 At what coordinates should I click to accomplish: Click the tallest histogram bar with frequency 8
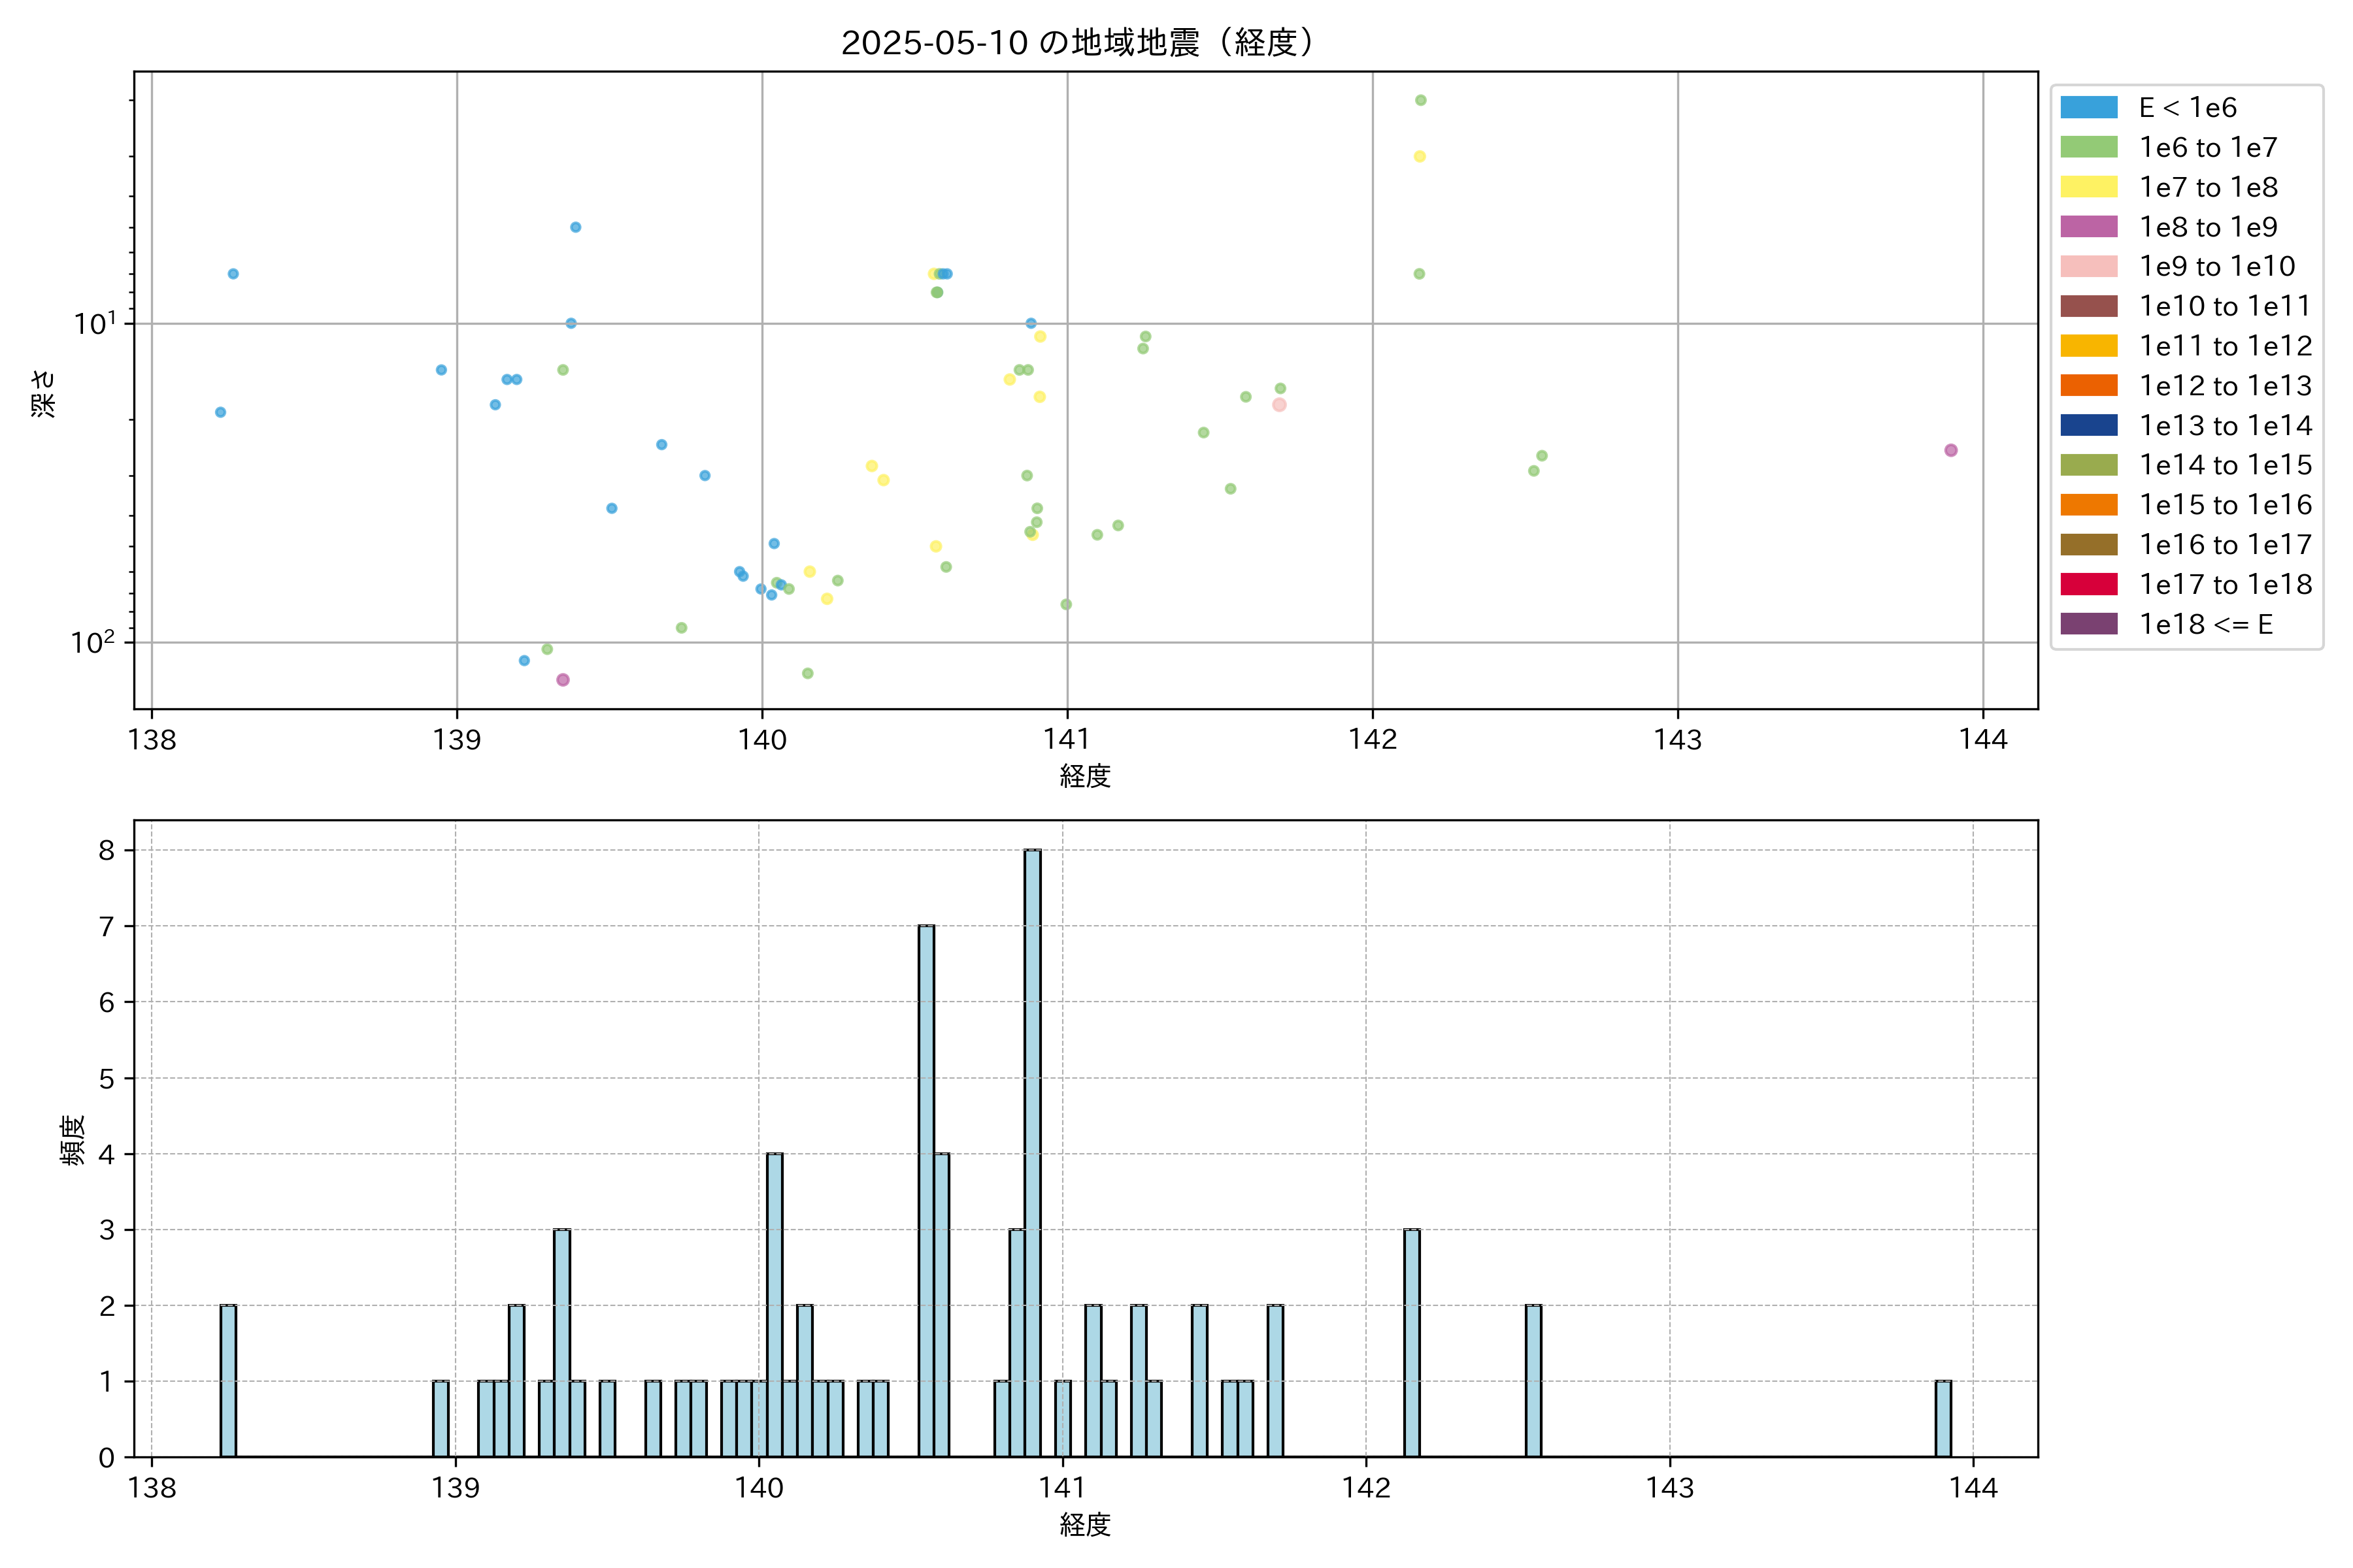click(x=1033, y=1152)
